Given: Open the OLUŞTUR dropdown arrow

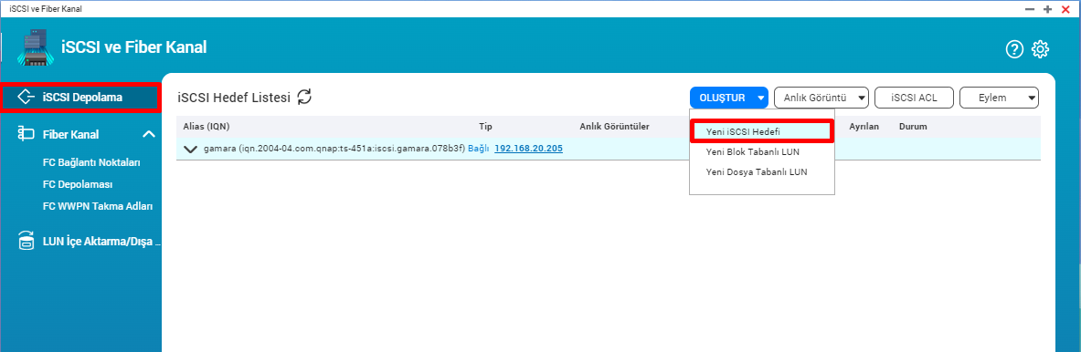Looking at the screenshot, I should point(760,98).
